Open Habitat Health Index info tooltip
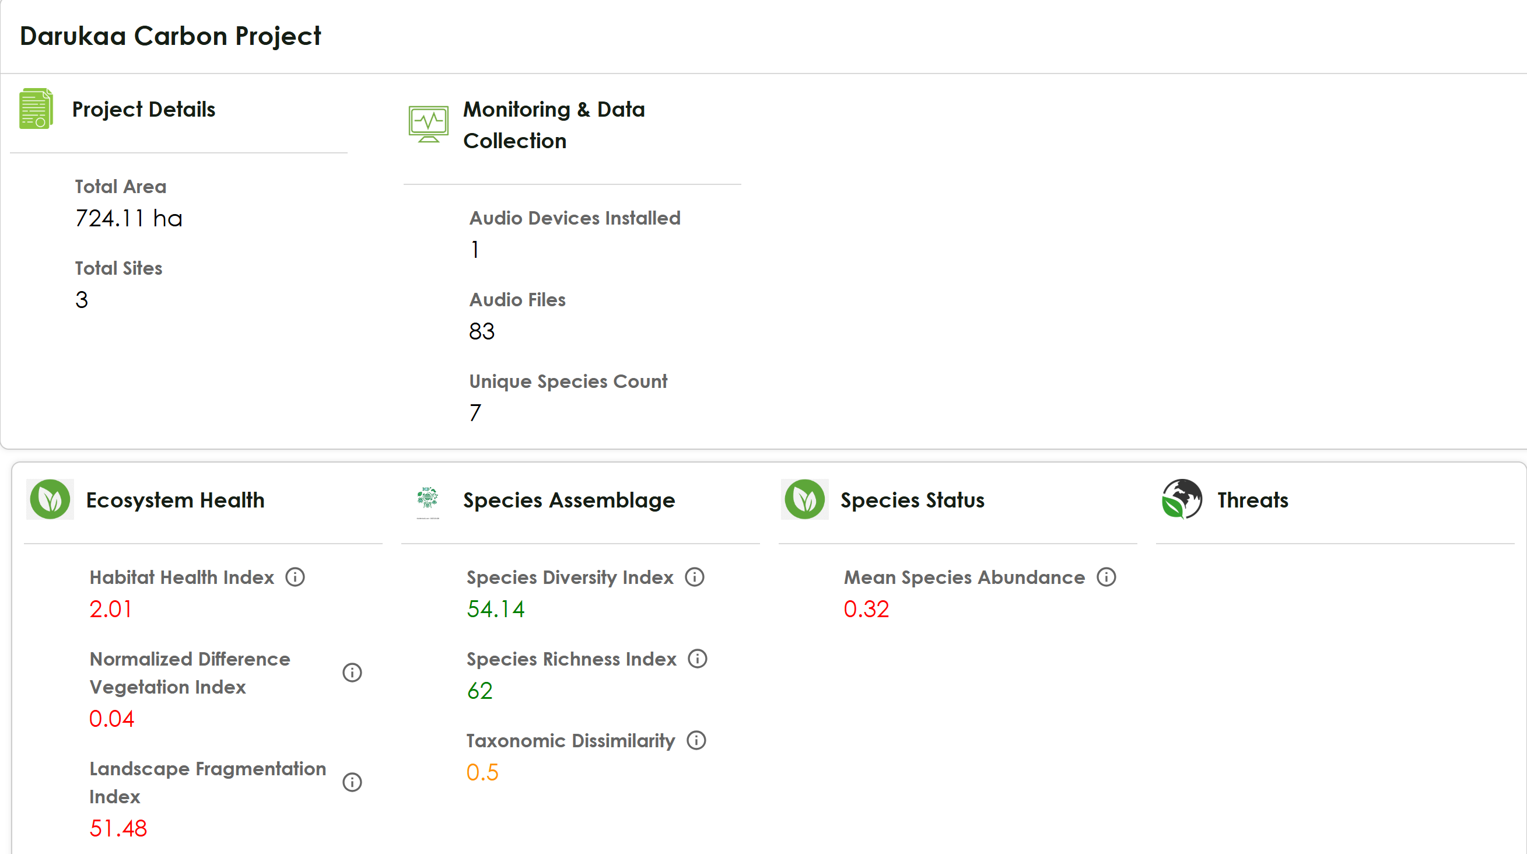The height and width of the screenshot is (854, 1527). coord(295,577)
